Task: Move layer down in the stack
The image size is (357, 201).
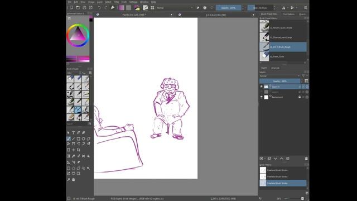Action: pos(275,159)
